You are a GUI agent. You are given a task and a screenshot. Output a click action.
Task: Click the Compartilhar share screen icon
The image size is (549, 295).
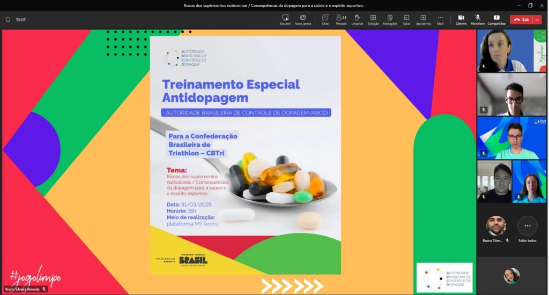click(496, 19)
